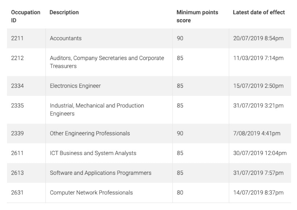This screenshot has width=297, height=210.
Task: Click the Latest date of effect header
Action: pos(259,12)
